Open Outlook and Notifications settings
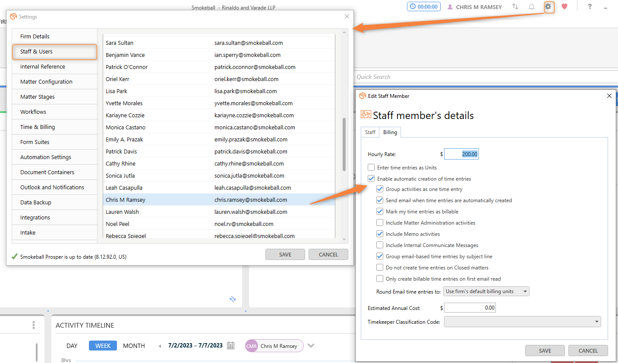This screenshot has width=618, height=363. click(54, 187)
